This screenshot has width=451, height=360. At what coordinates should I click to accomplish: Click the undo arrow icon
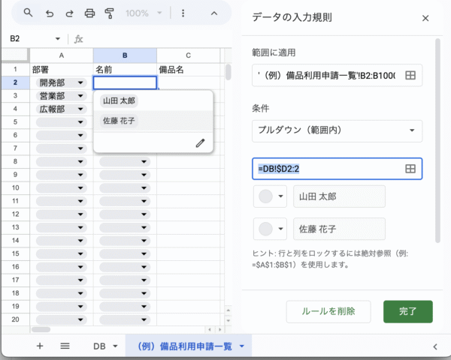point(50,13)
